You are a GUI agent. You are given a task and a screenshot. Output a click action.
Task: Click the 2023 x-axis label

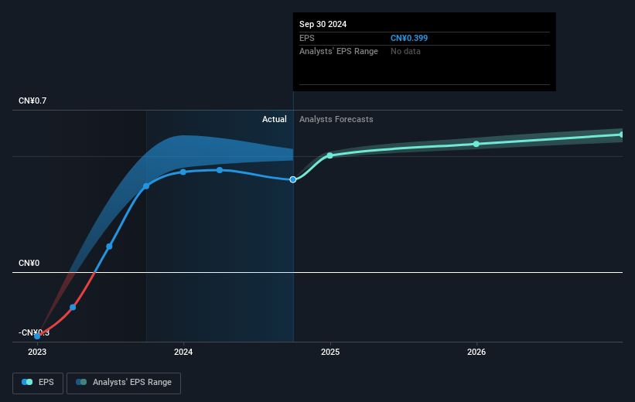point(37,352)
